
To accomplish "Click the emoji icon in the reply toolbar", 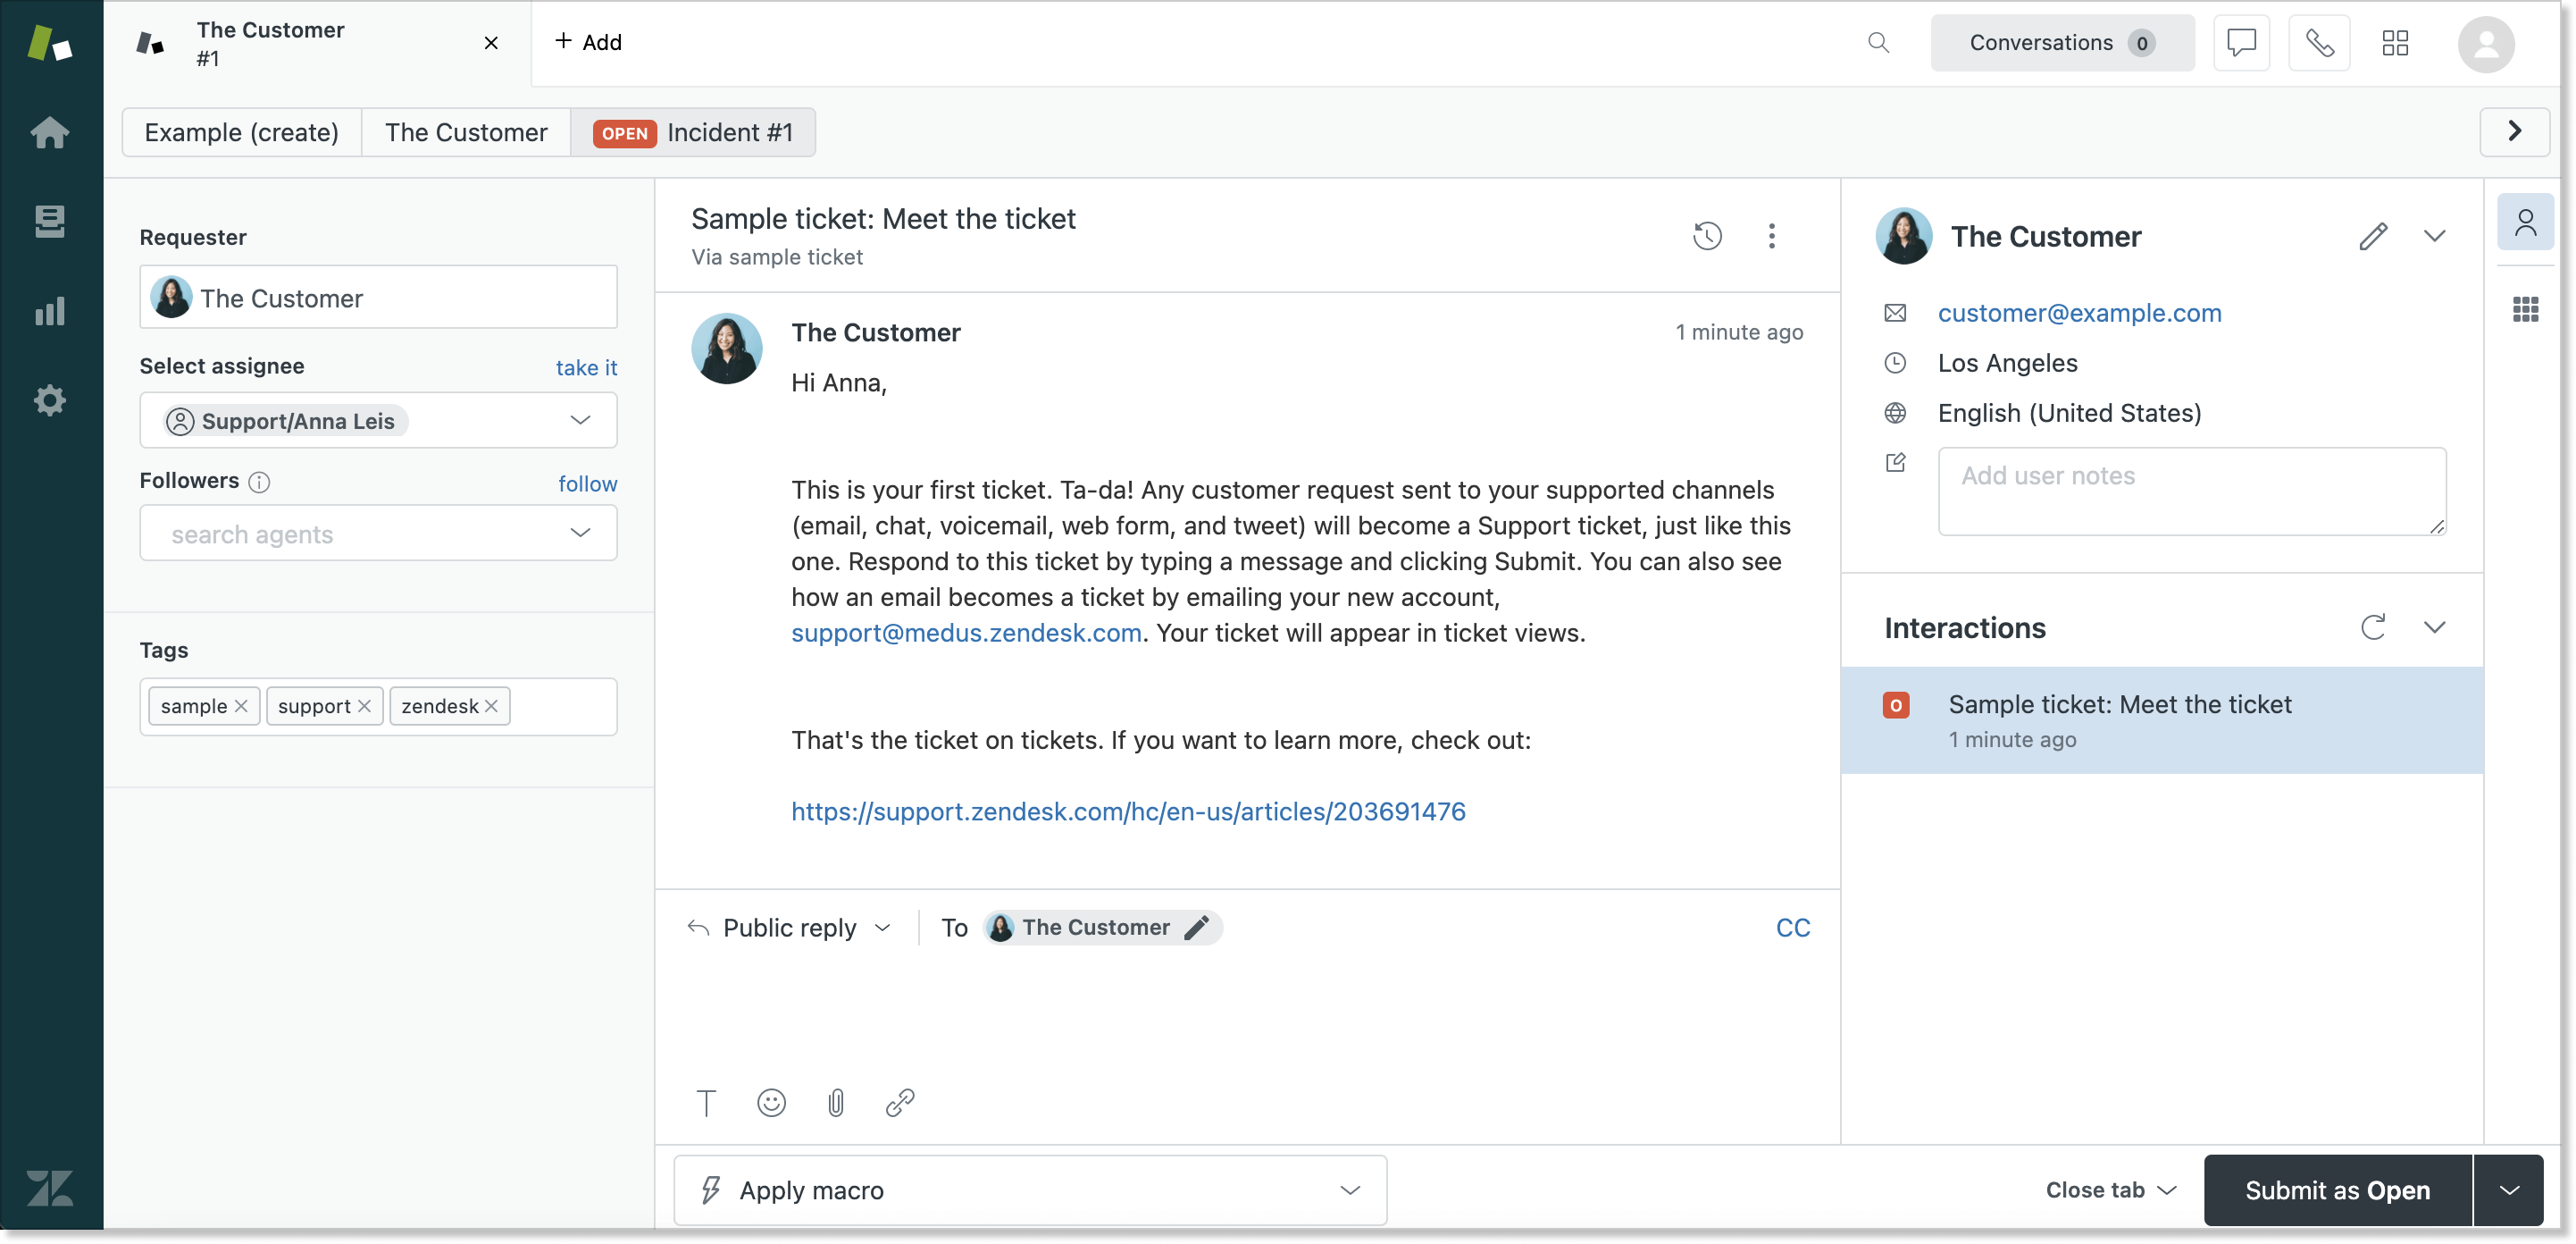I will point(771,1103).
